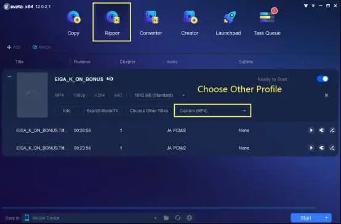Click the shirt-shaped icon in the title bar

pyautogui.click(x=306, y=6)
